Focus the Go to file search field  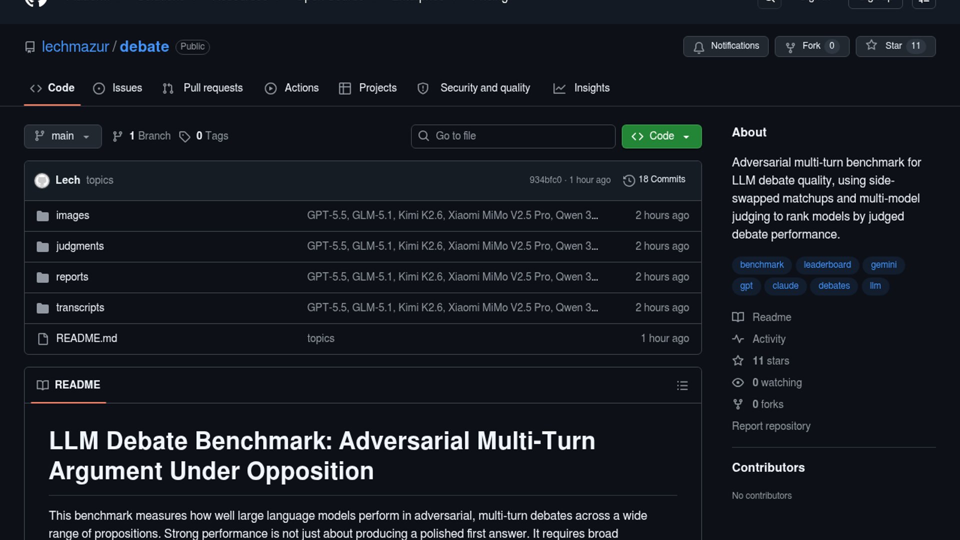tap(513, 136)
